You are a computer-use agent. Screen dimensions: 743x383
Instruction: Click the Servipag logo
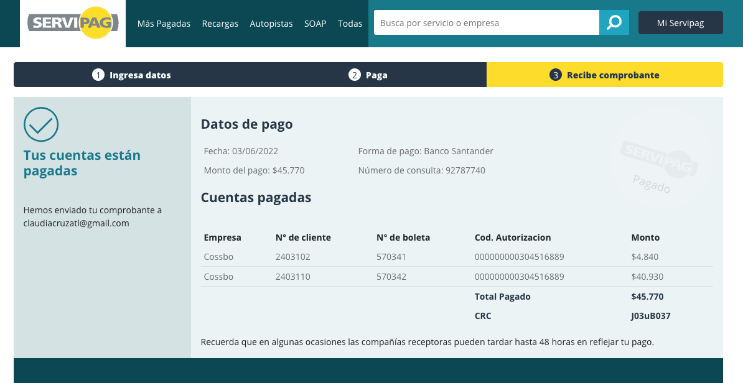pos(73,23)
